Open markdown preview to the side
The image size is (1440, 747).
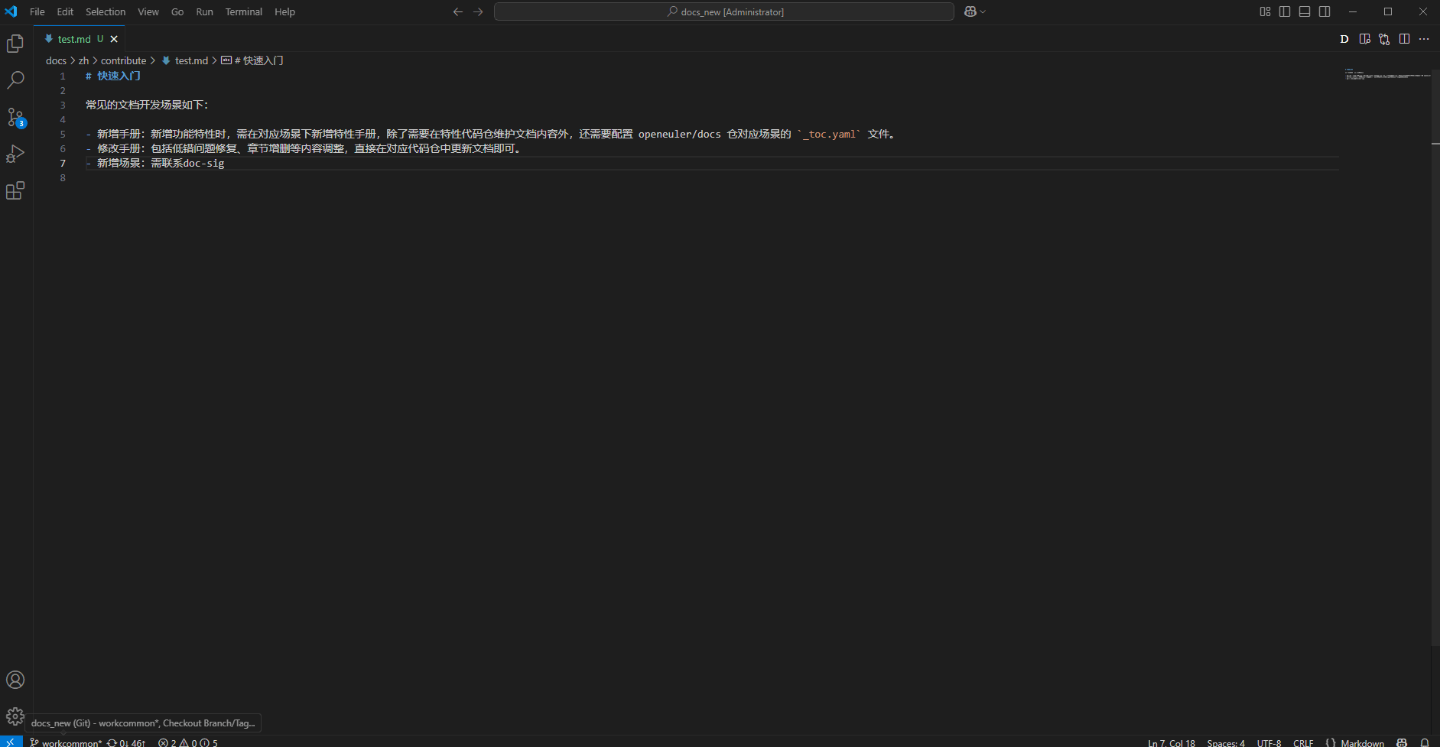click(1364, 39)
